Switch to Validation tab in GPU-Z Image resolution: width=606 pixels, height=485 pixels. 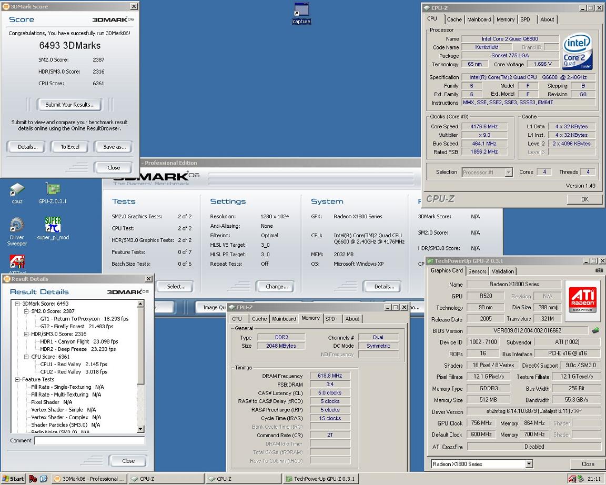click(503, 271)
